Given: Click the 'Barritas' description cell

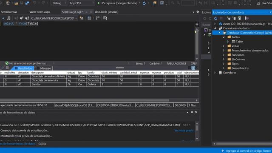Looking at the screenshot, I should pos(48,84).
